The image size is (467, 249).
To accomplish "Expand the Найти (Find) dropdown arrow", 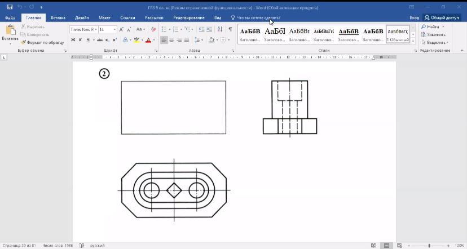I will pos(443,26).
